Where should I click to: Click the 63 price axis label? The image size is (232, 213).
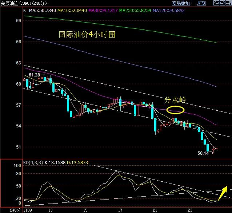coord(19,63)
